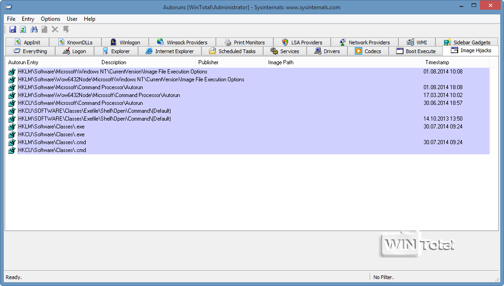Switch to the Codecs tab
Screen dimensions: 504x286
(368, 51)
